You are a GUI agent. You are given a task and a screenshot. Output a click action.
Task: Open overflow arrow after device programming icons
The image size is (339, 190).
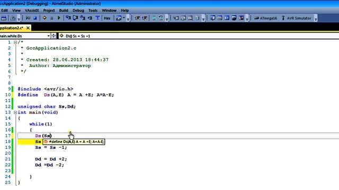coord(19,18)
